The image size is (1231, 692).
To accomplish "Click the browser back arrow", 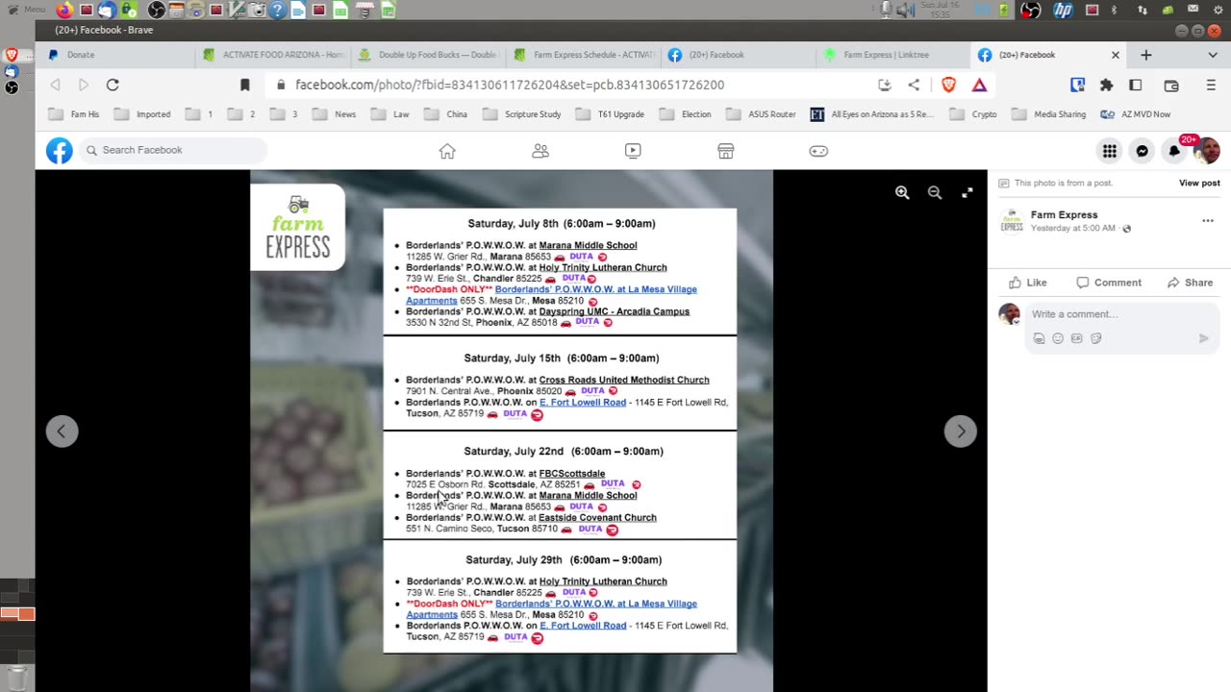I will [x=55, y=85].
